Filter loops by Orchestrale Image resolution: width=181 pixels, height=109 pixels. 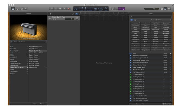click(x=166, y=27)
